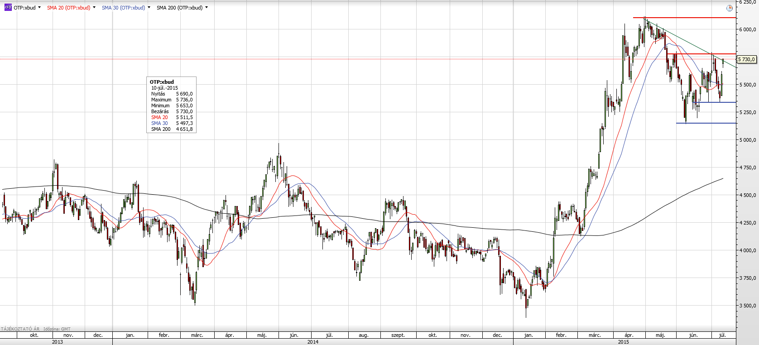The height and width of the screenshot is (345, 759).
Task: Click the 'dec.' 2013 month on time axis
Action: (98, 335)
